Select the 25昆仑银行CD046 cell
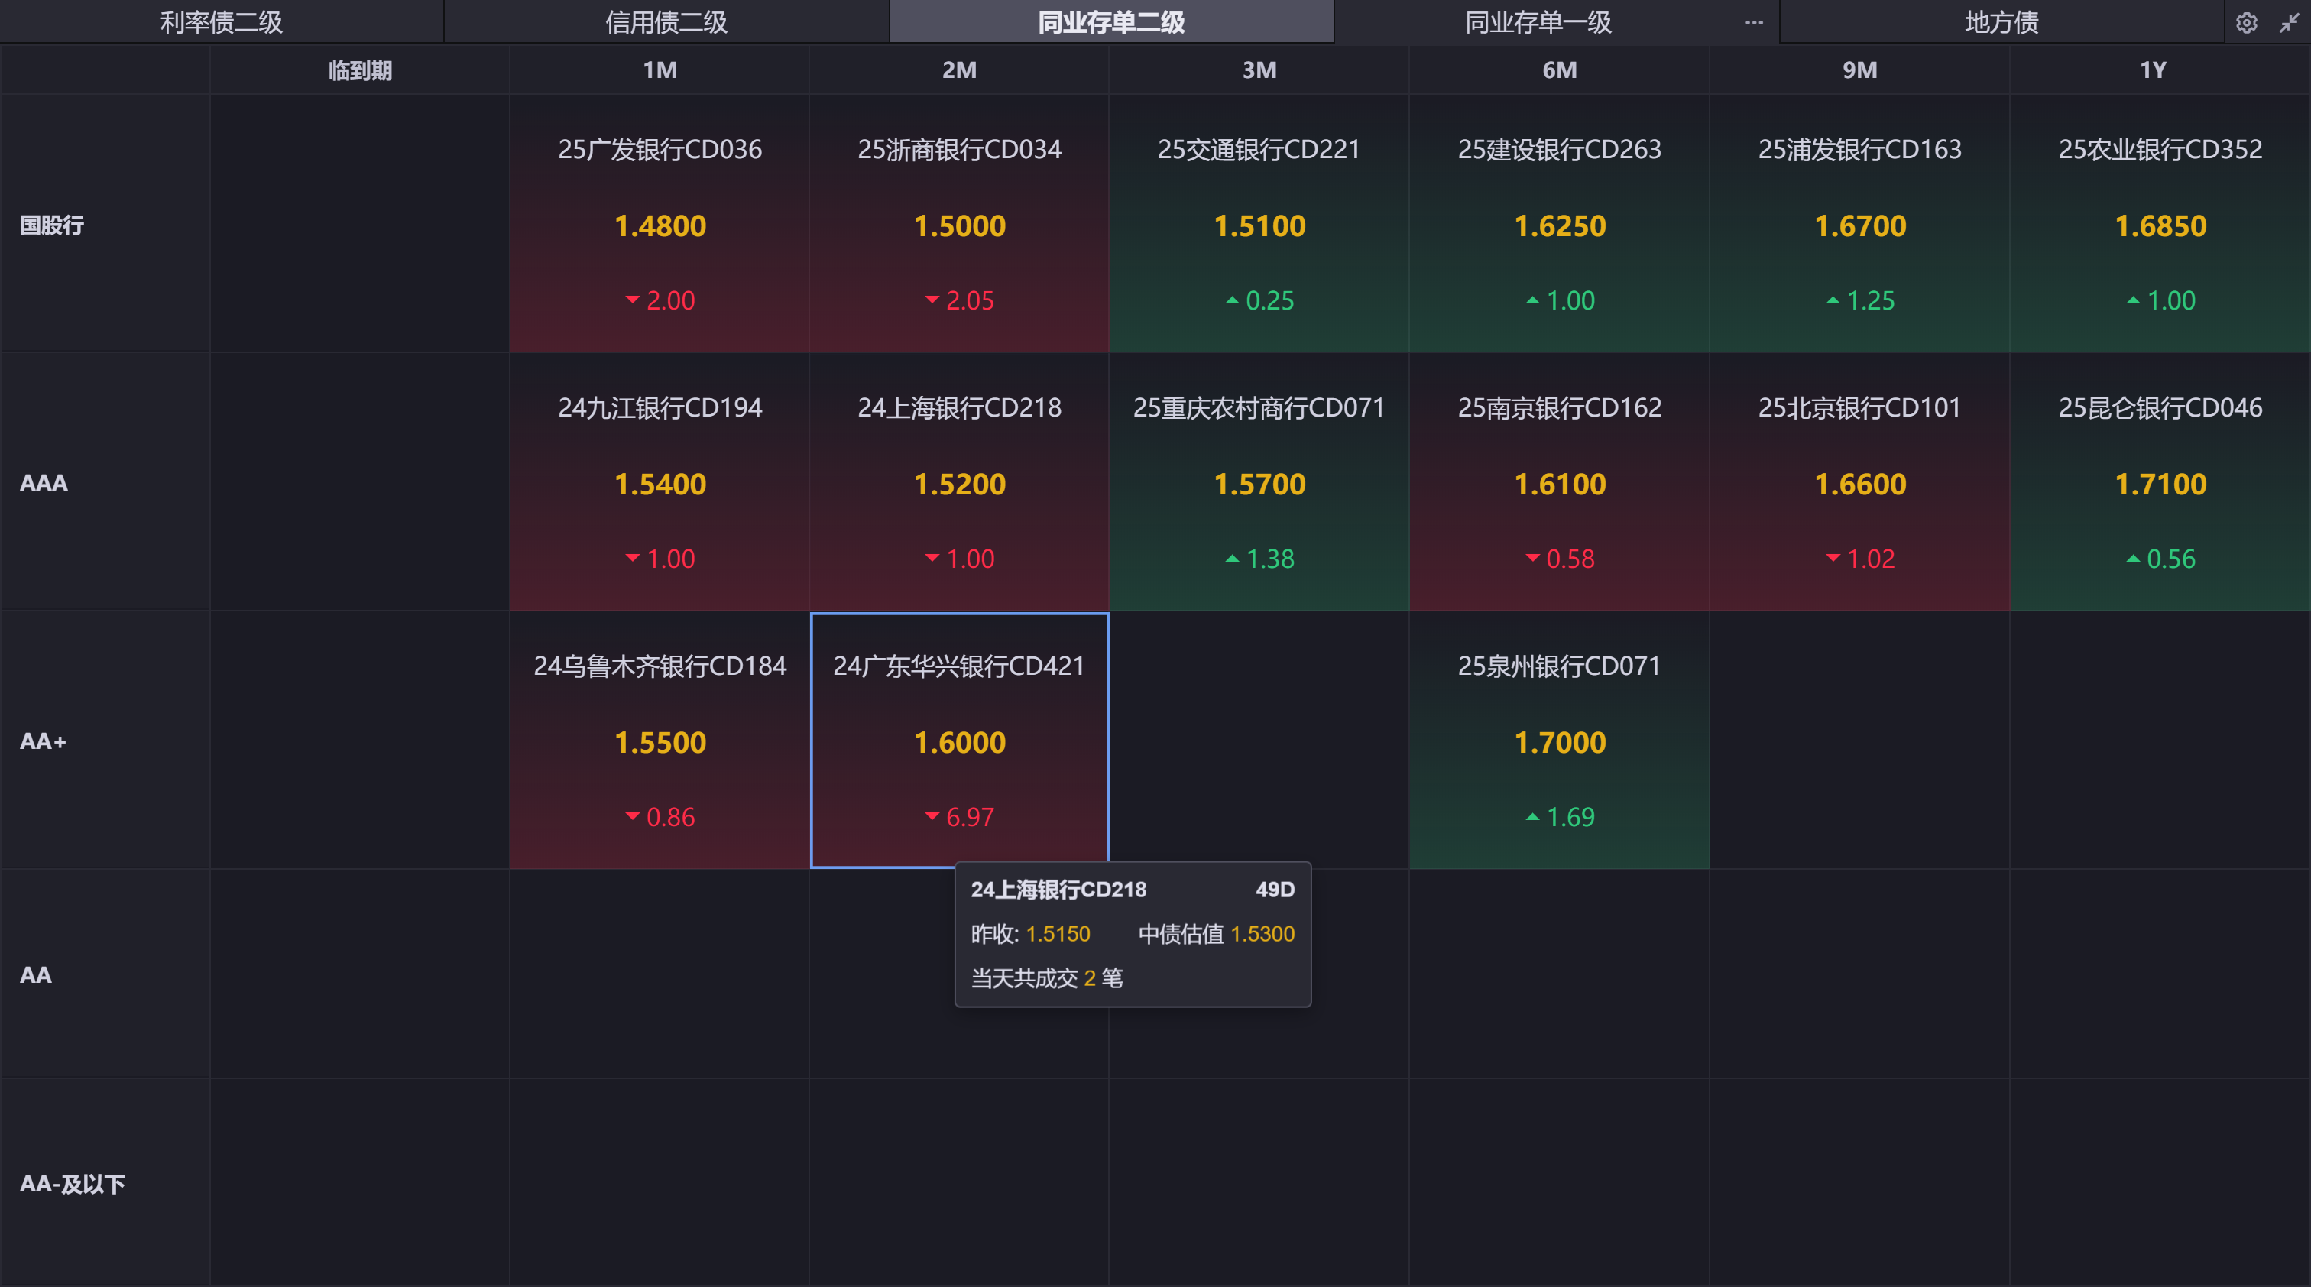 pyautogui.click(x=2160, y=482)
